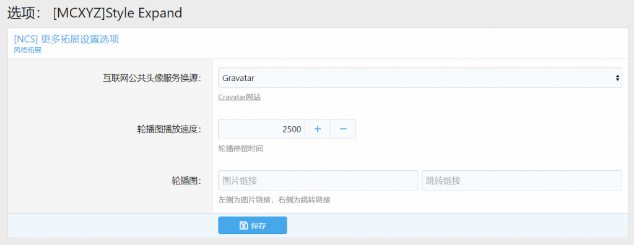
Task: Click the 保存 save button
Action: point(253,225)
